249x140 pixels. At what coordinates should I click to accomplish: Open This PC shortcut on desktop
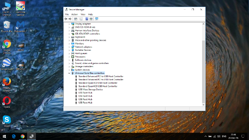7,9
